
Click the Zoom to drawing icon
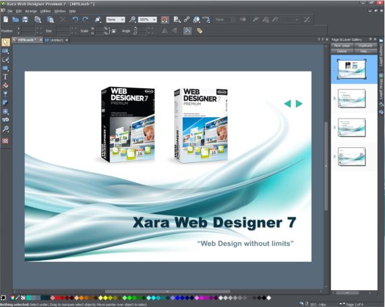[x=133, y=20]
